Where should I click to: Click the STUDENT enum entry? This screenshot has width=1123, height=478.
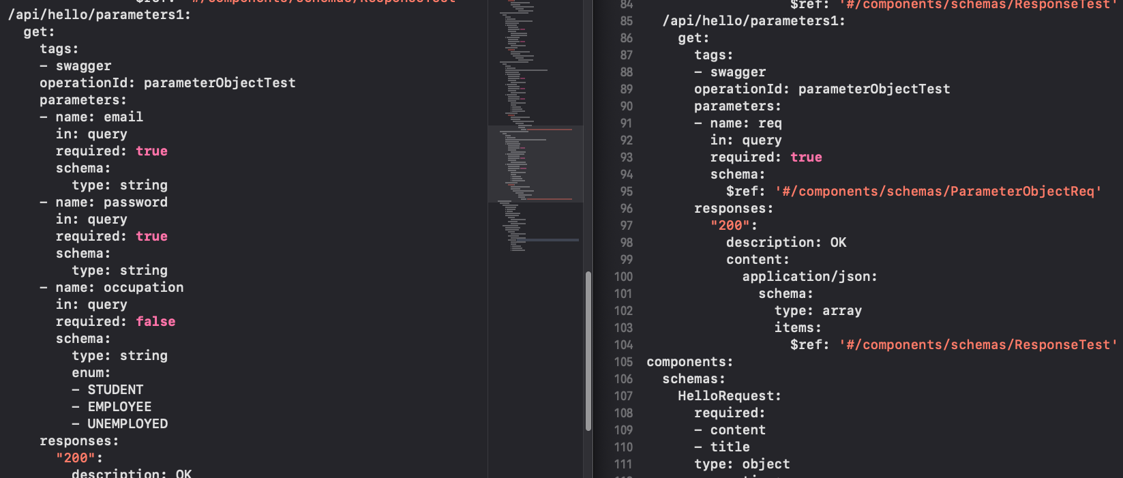115,390
